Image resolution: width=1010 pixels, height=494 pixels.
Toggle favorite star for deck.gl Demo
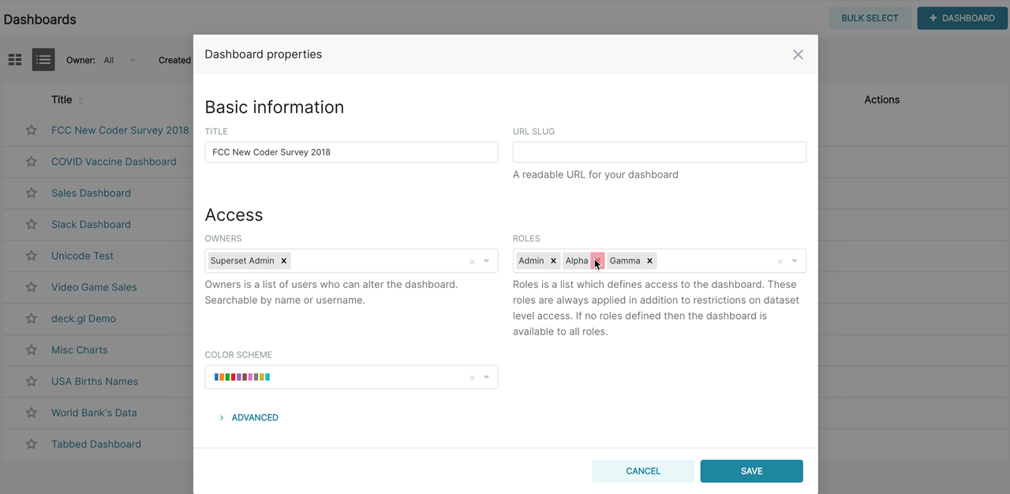click(x=32, y=319)
